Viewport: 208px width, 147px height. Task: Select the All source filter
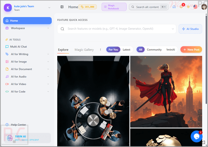(141, 50)
